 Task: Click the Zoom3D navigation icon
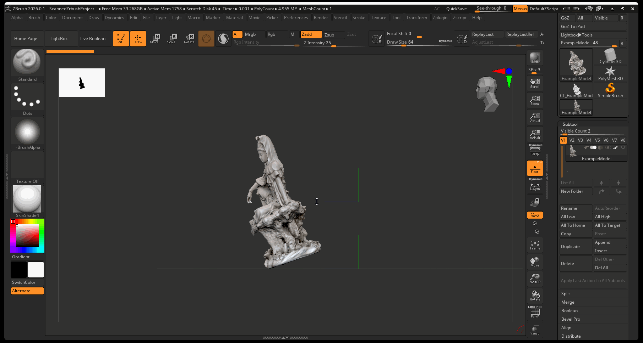coord(535,278)
